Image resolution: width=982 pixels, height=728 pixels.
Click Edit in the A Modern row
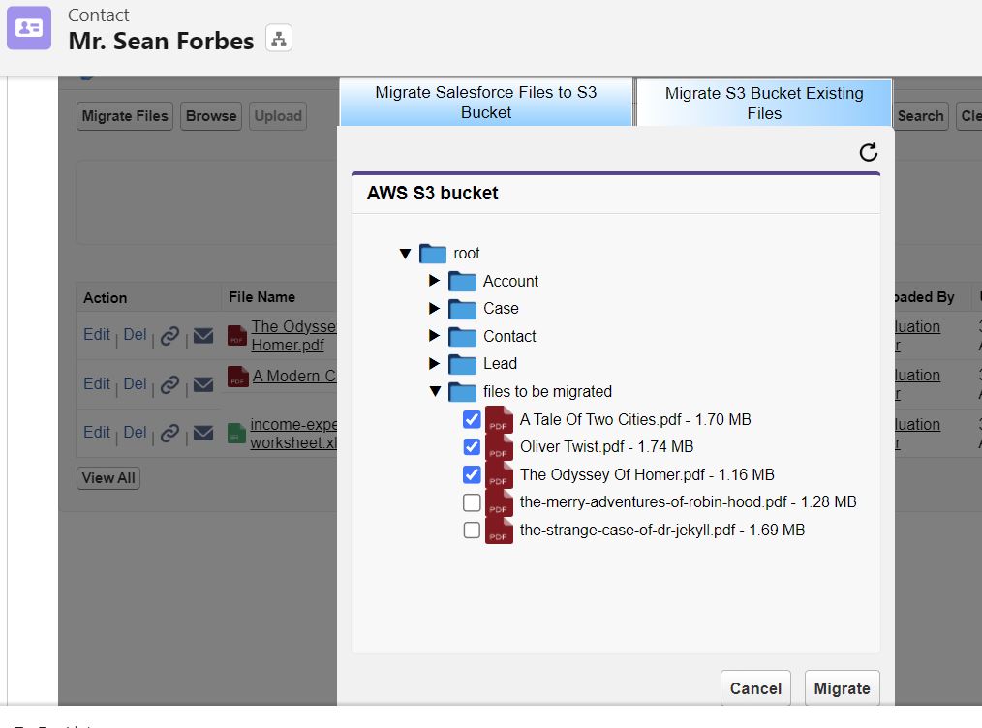[97, 383]
